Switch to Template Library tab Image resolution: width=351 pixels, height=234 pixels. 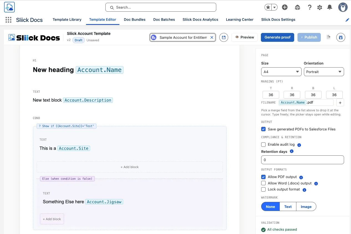67,20
